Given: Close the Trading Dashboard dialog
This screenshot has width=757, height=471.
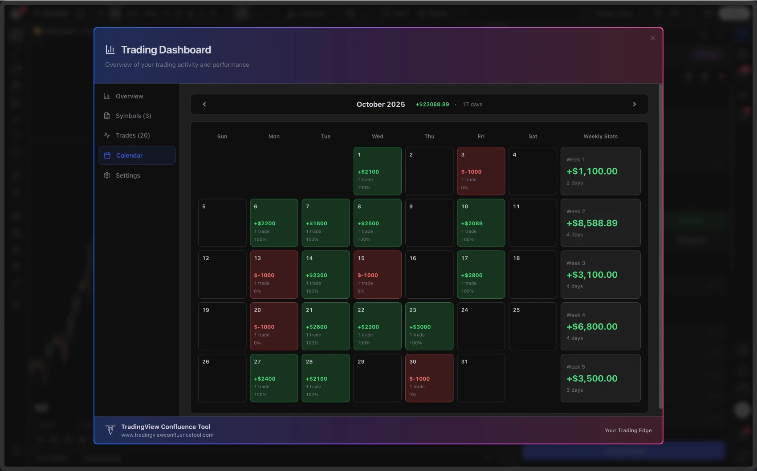Looking at the screenshot, I should pyautogui.click(x=652, y=38).
